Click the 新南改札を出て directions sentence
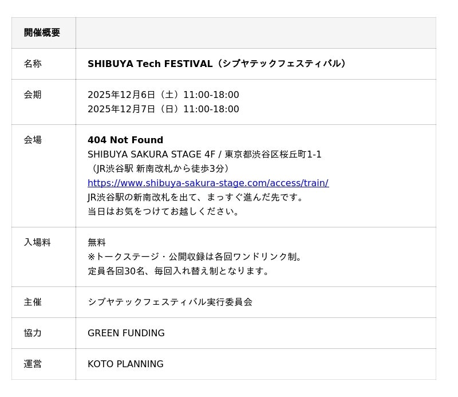 [x=197, y=197]
